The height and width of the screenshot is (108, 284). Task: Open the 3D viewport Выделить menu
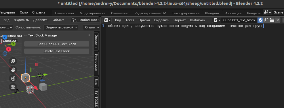coord(21,20)
